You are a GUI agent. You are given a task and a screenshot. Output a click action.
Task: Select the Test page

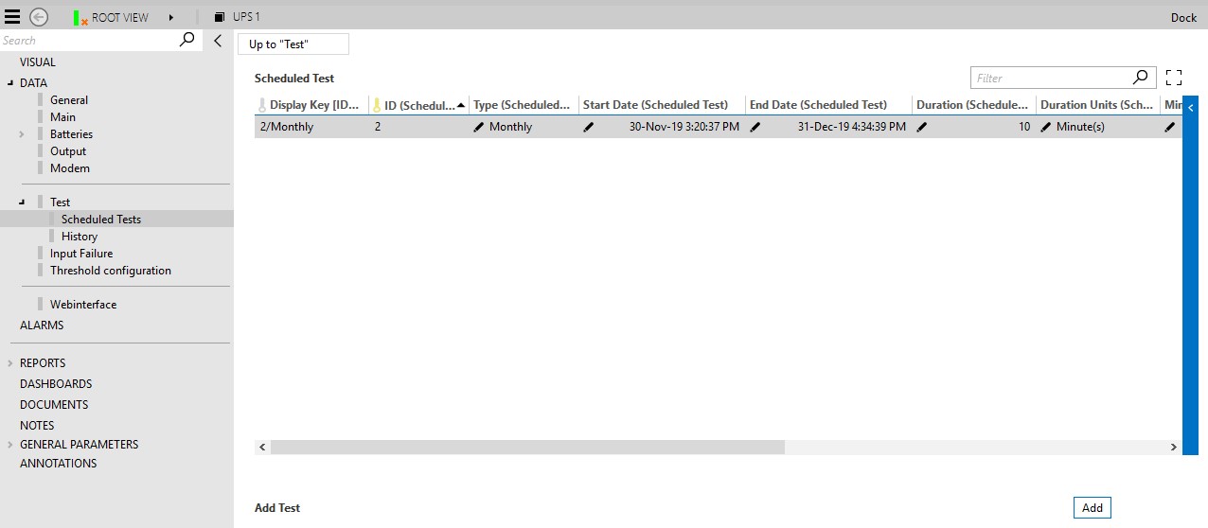[61, 202]
